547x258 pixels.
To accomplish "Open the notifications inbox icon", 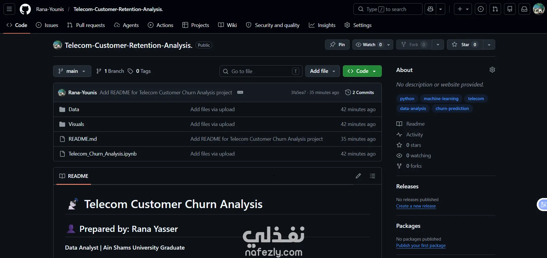I will tap(524, 9).
